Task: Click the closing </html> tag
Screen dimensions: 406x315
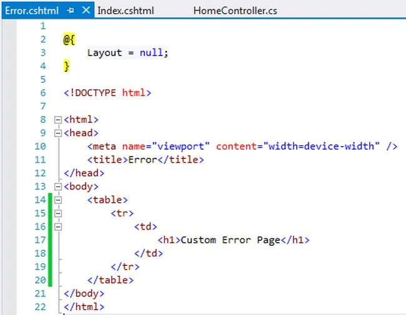Action: pyautogui.click(x=84, y=307)
